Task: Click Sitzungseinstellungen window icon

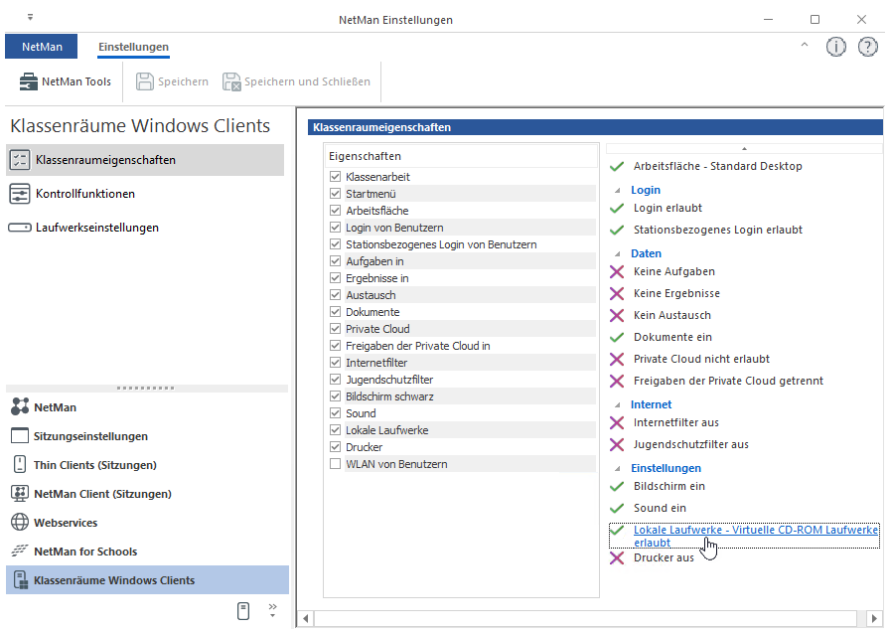Action: [20, 435]
